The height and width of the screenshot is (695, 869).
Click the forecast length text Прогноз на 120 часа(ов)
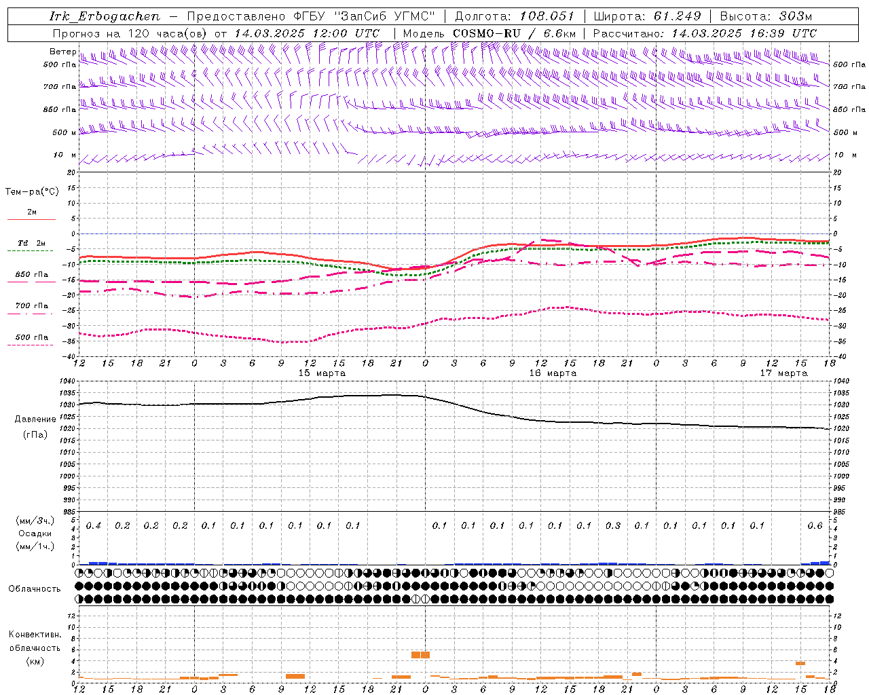click(x=130, y=33)
